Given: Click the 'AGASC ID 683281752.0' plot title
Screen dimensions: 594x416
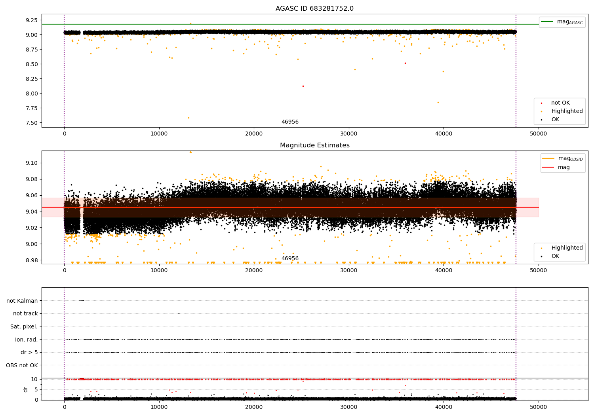Looking at the screenshot, I should click(x=314, y=9).
